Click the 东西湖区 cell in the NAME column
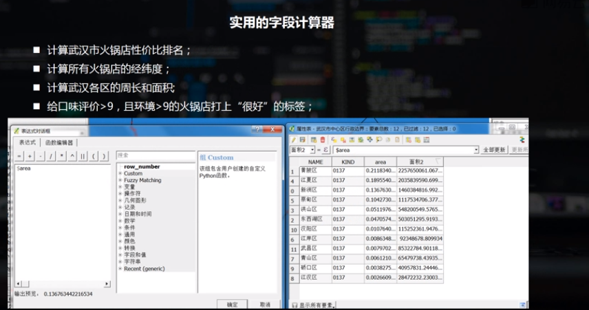 click(315, 219)
